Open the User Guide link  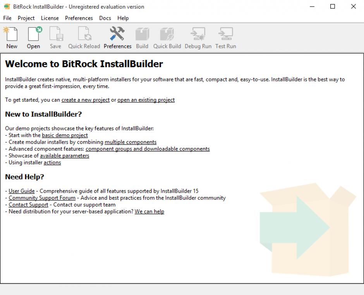tap(22, 191)
